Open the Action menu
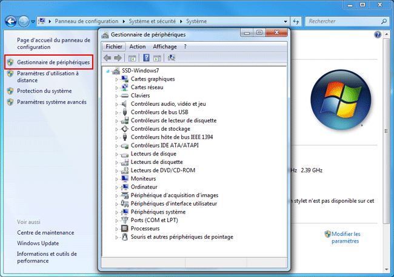The height and width of the screenshot is (277, 394). (138, 47)
